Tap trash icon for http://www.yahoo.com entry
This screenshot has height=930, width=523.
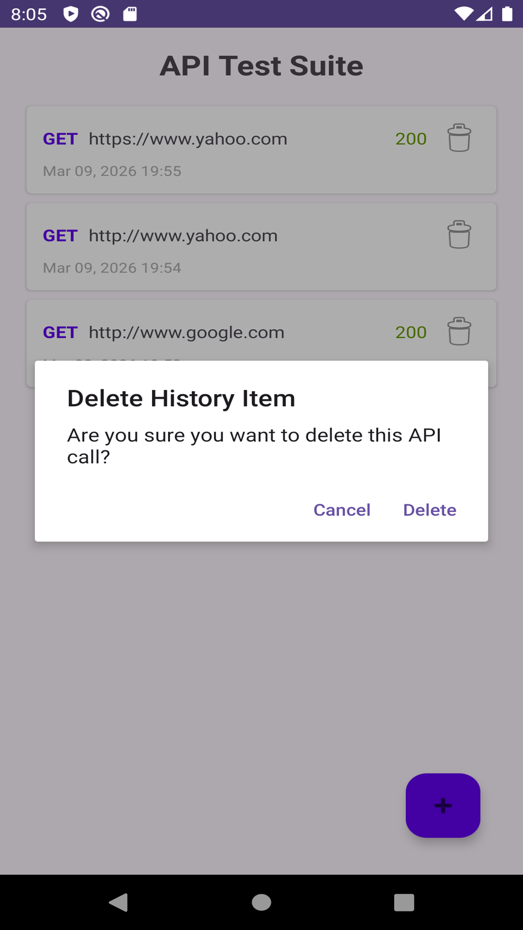click(459, 235)
